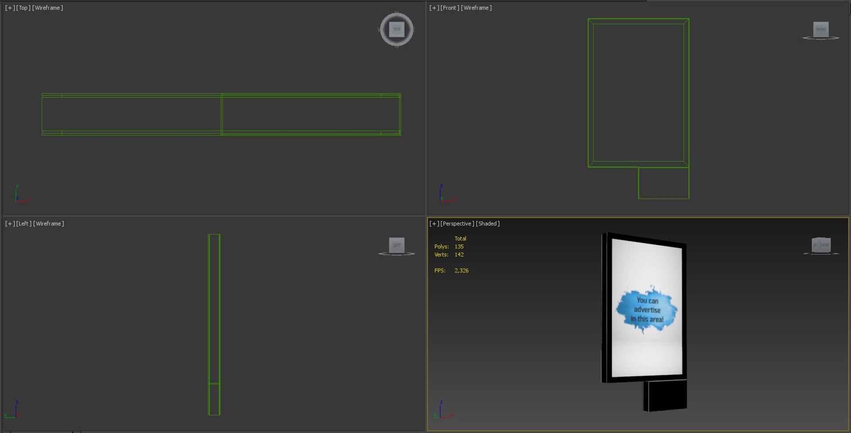Select the wireframe object in Top viewport

click(221, 114)
